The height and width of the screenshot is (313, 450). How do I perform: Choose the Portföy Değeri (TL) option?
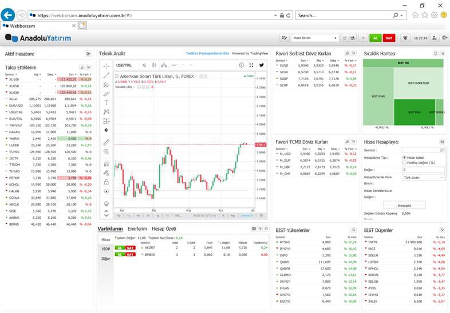[x=403, y=162]
